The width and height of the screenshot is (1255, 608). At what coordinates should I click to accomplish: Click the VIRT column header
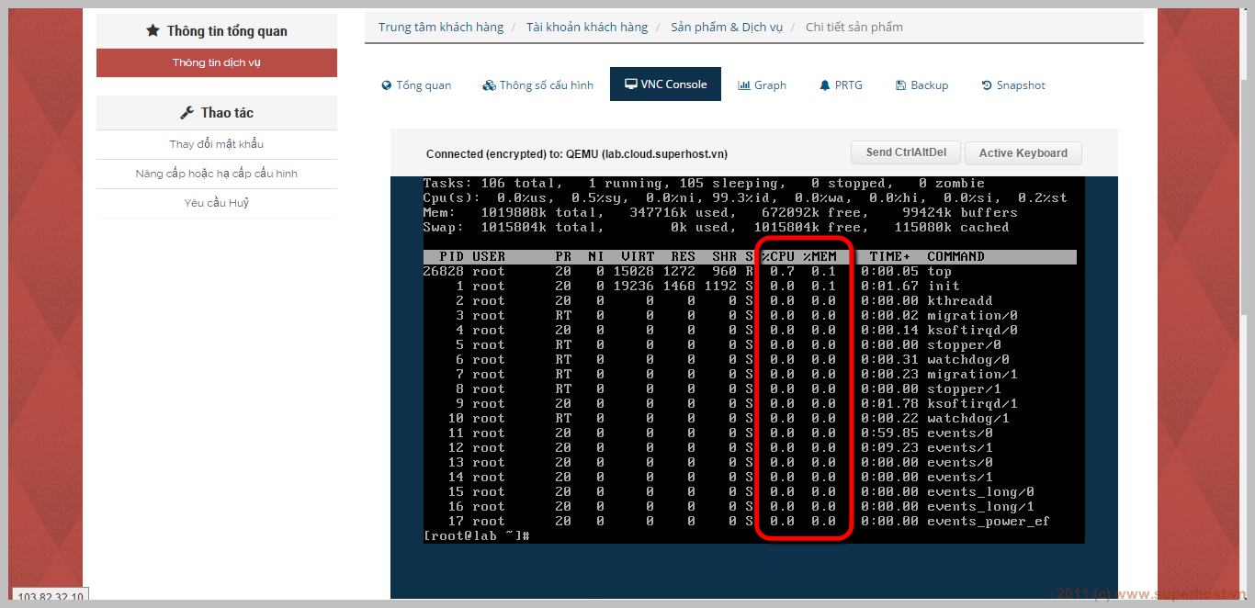(x=638, y=257)
